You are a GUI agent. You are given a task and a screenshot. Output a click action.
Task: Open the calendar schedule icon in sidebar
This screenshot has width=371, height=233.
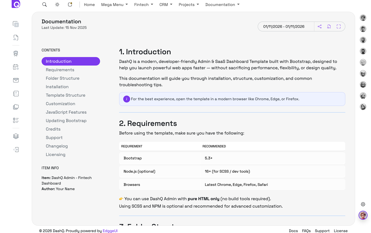16,67
